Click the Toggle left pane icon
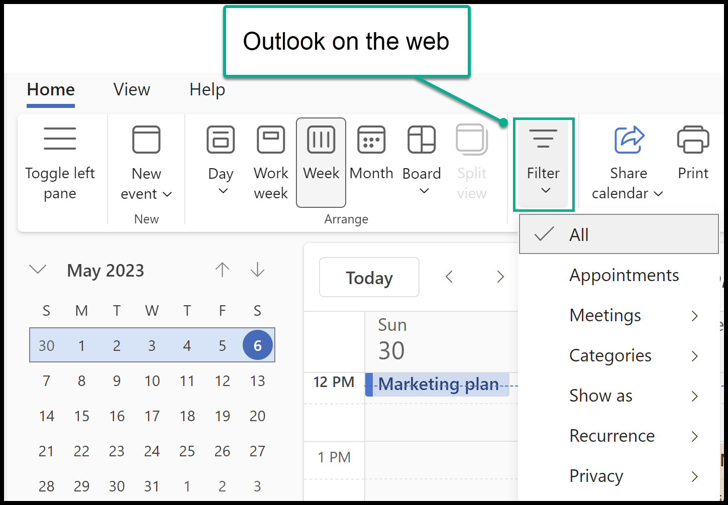The height and width of the screenshot is (505, 728). pyautogui.click(x=60, y=139)
